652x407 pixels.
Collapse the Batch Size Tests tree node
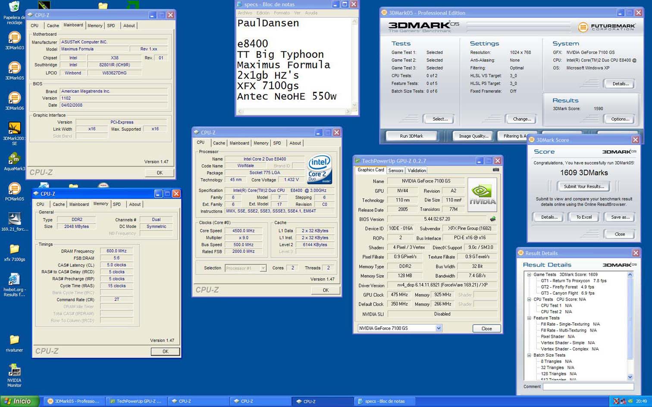tap(529, 355)
